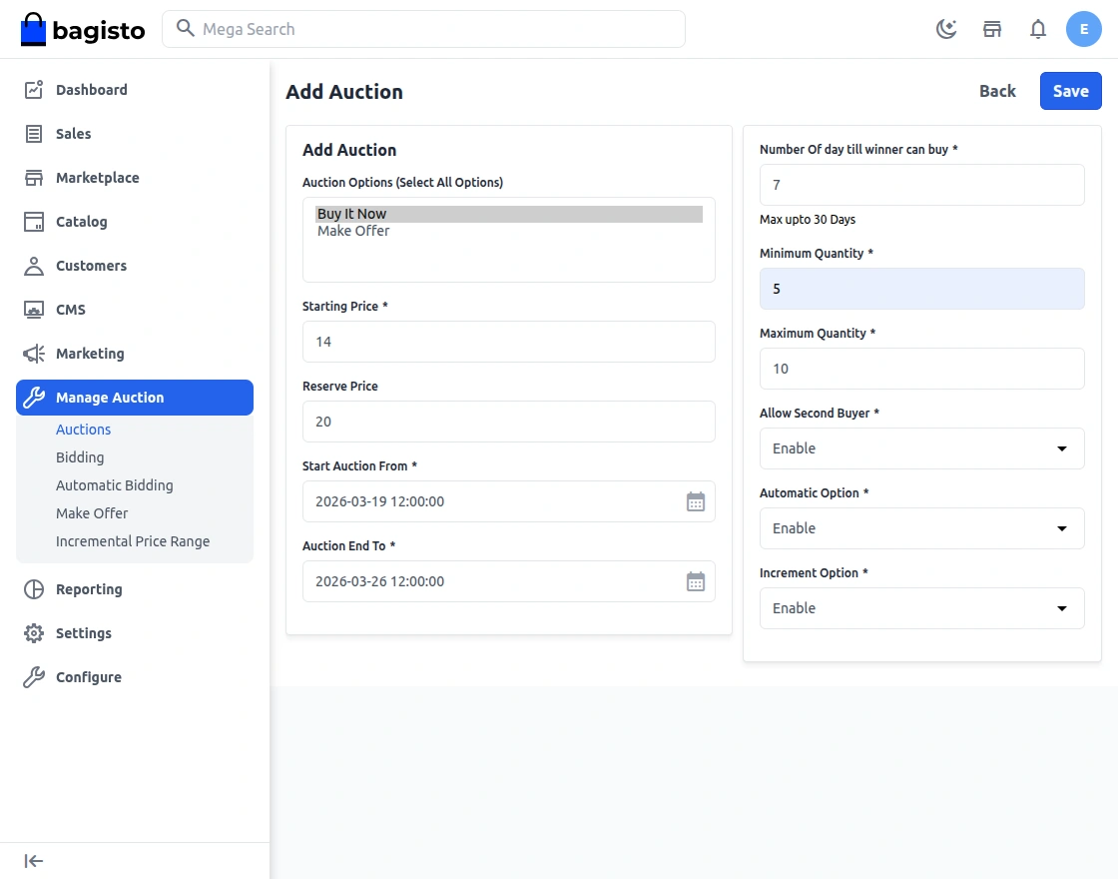Image resolution: width=1118 pixels, height=879 pixels.
Task: Open notifications bell icon
Action: point(1038,29)
